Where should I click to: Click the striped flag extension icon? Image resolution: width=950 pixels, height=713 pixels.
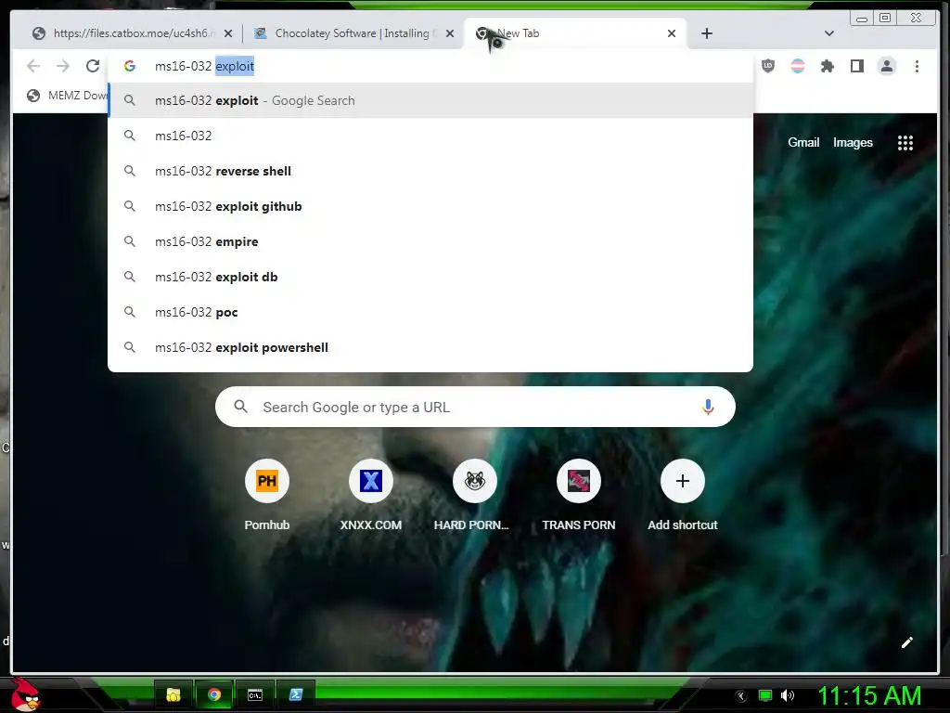click(798, 66)
